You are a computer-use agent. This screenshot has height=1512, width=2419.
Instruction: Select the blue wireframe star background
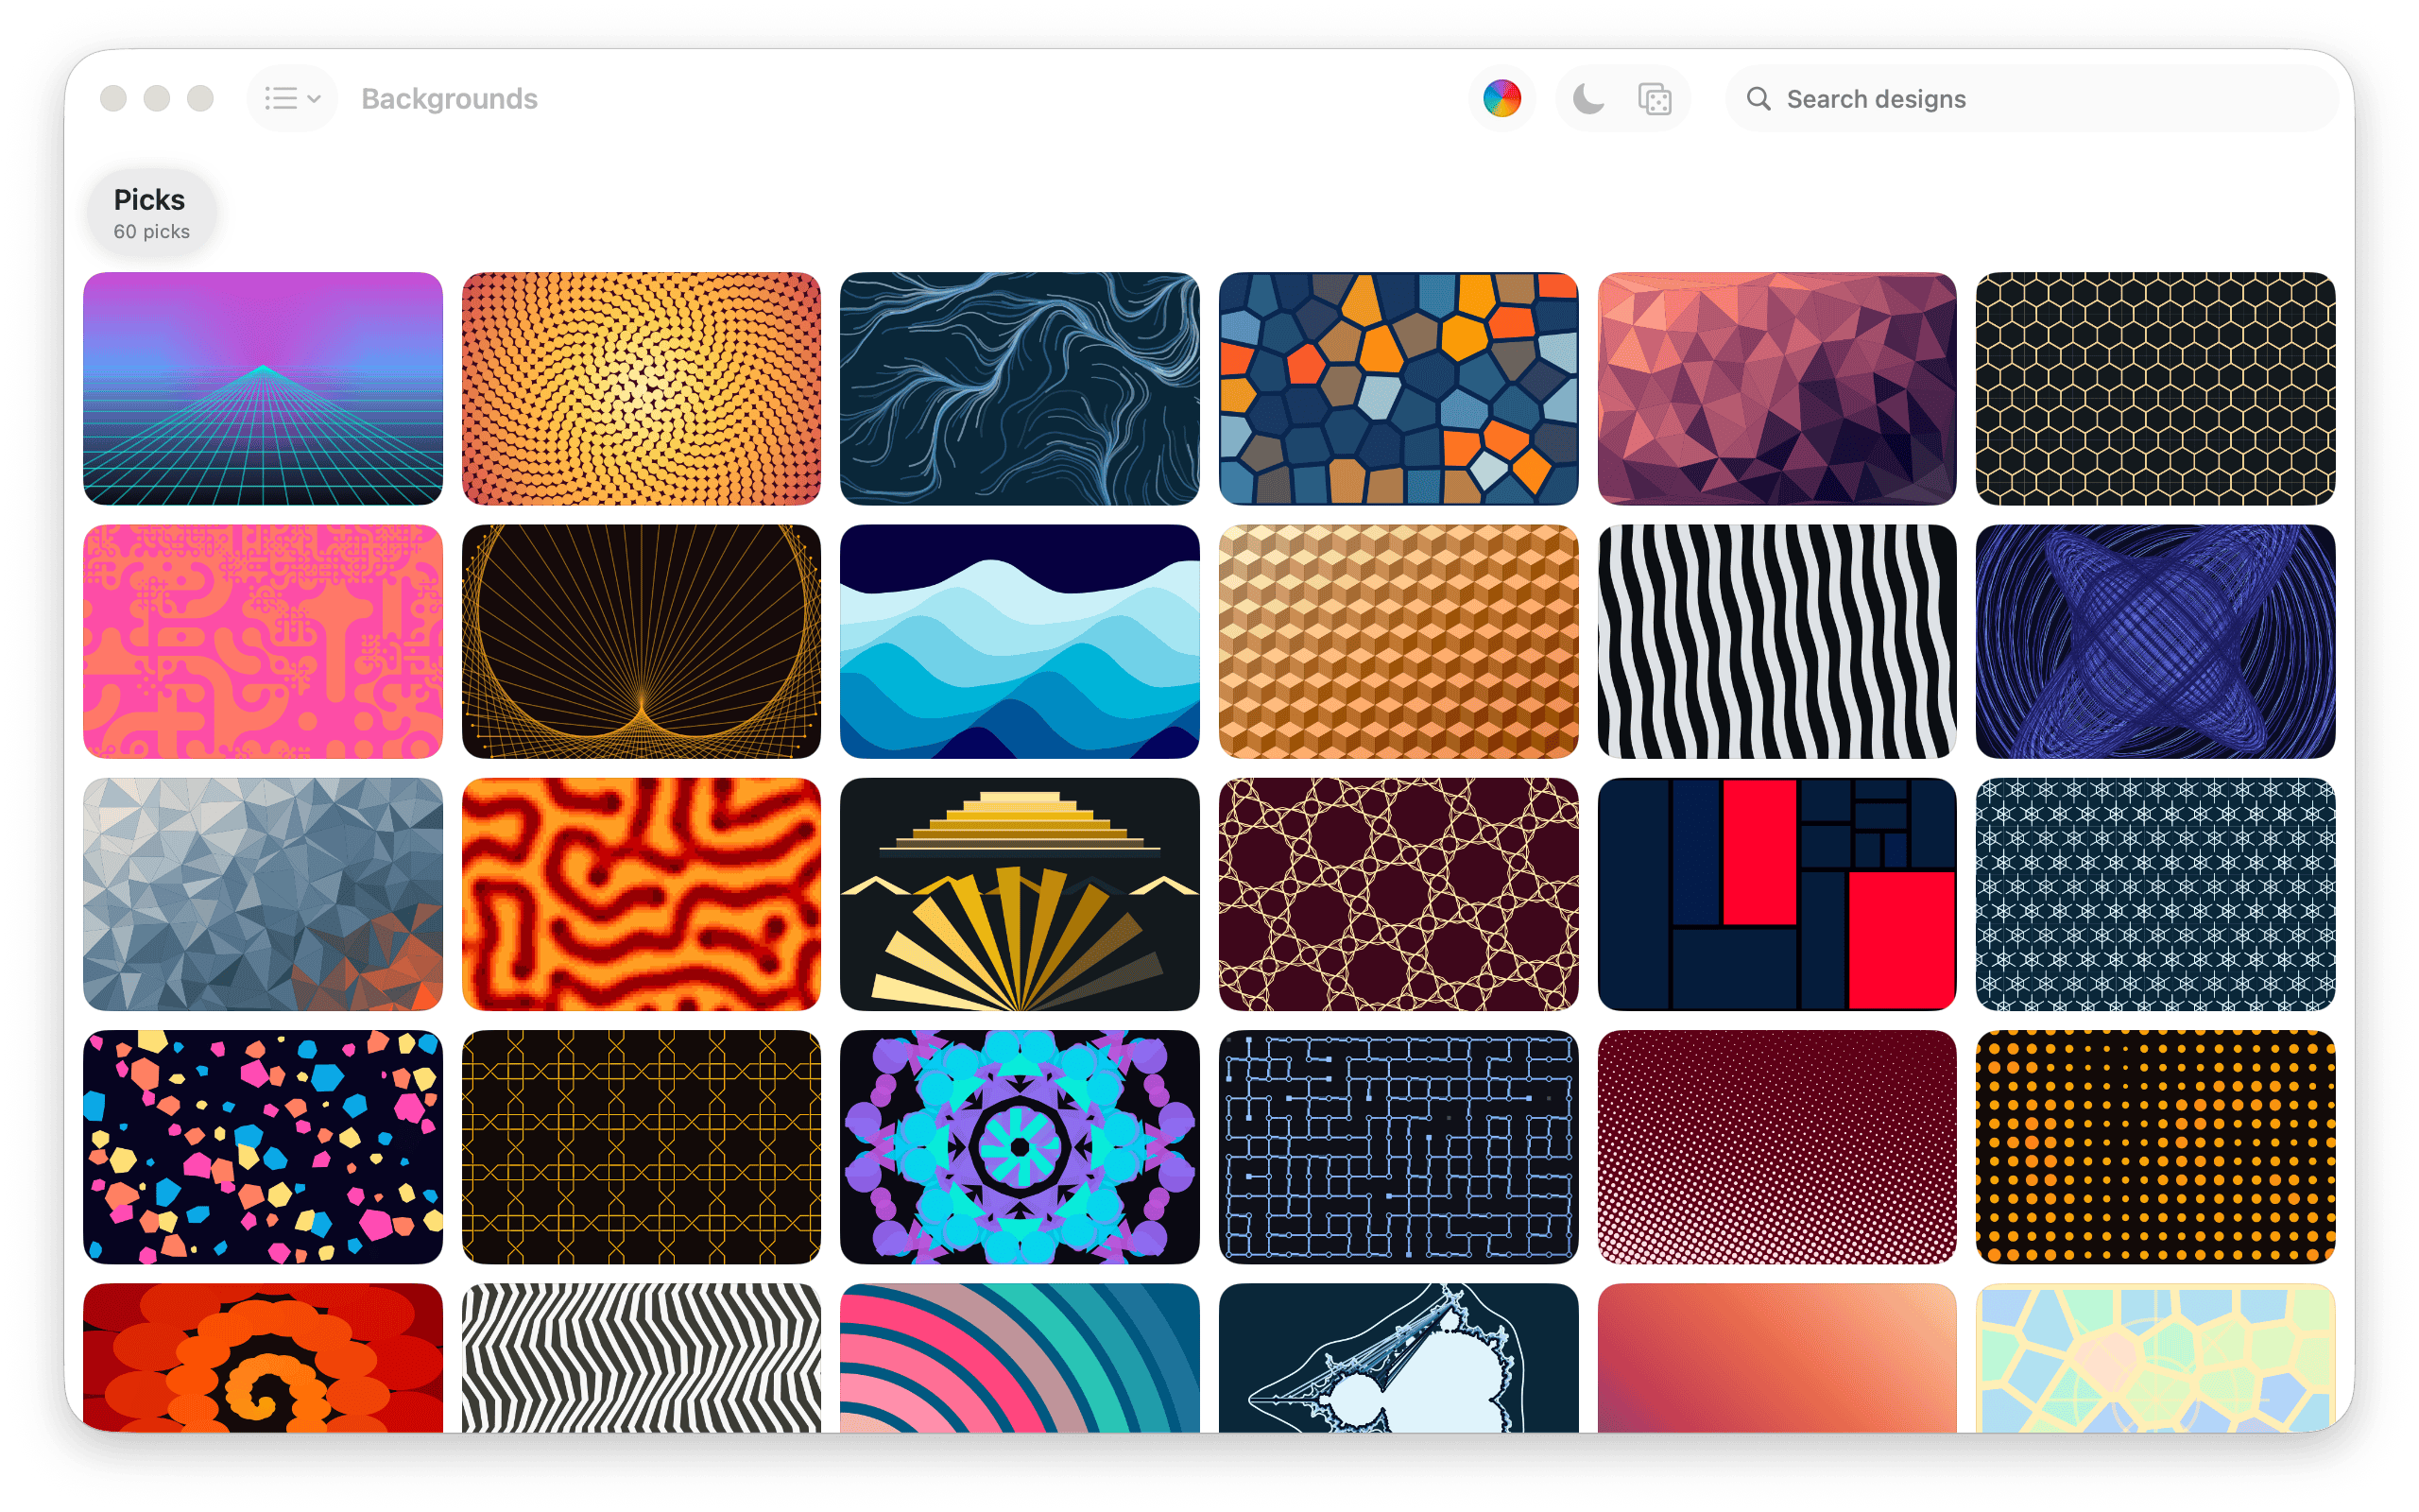(2156, 641)
